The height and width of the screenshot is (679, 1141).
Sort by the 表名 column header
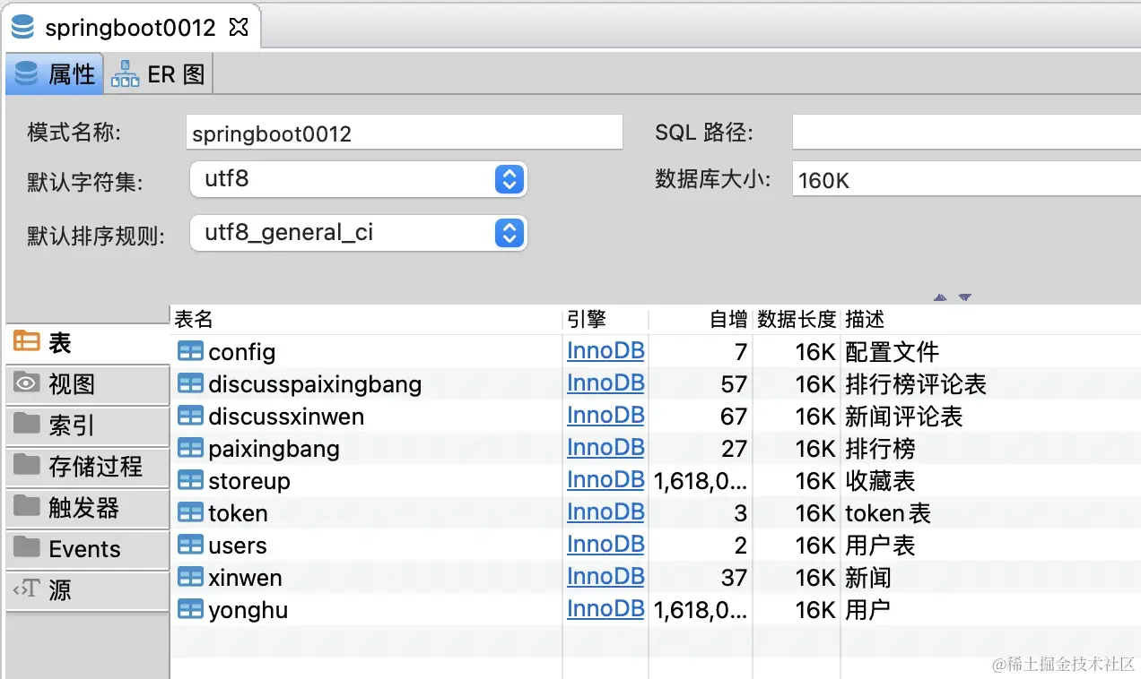point(366,319)
